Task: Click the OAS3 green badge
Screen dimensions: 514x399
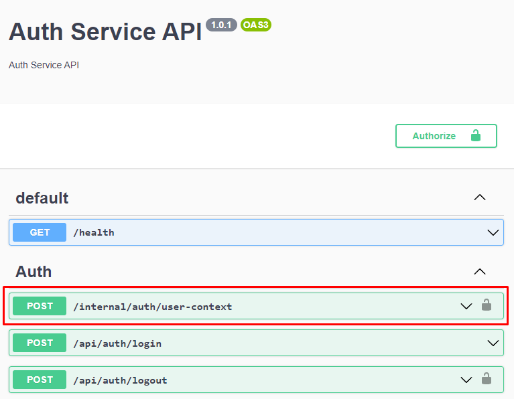Action: coord(255,25)
